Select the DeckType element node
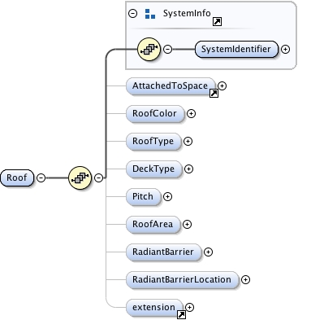311x320 pixels. (153, 169)
